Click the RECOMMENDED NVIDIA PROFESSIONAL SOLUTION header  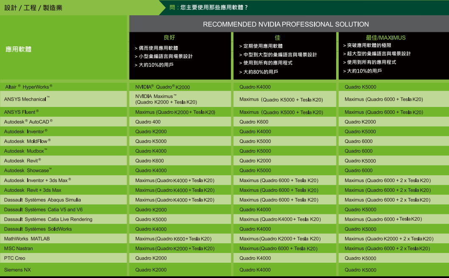tap(286, 24)
